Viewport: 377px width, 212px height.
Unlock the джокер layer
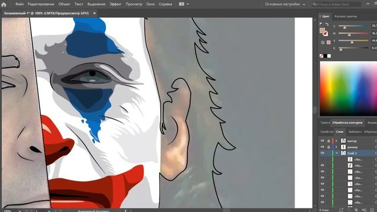click(329, 147)
